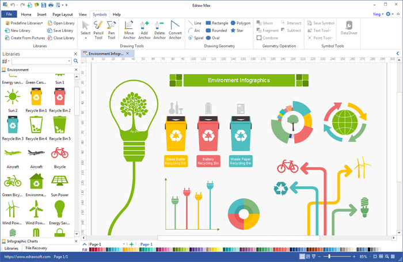Close the Environment library panel
This screenshot has width=403, height=262.
pos(75,70)
